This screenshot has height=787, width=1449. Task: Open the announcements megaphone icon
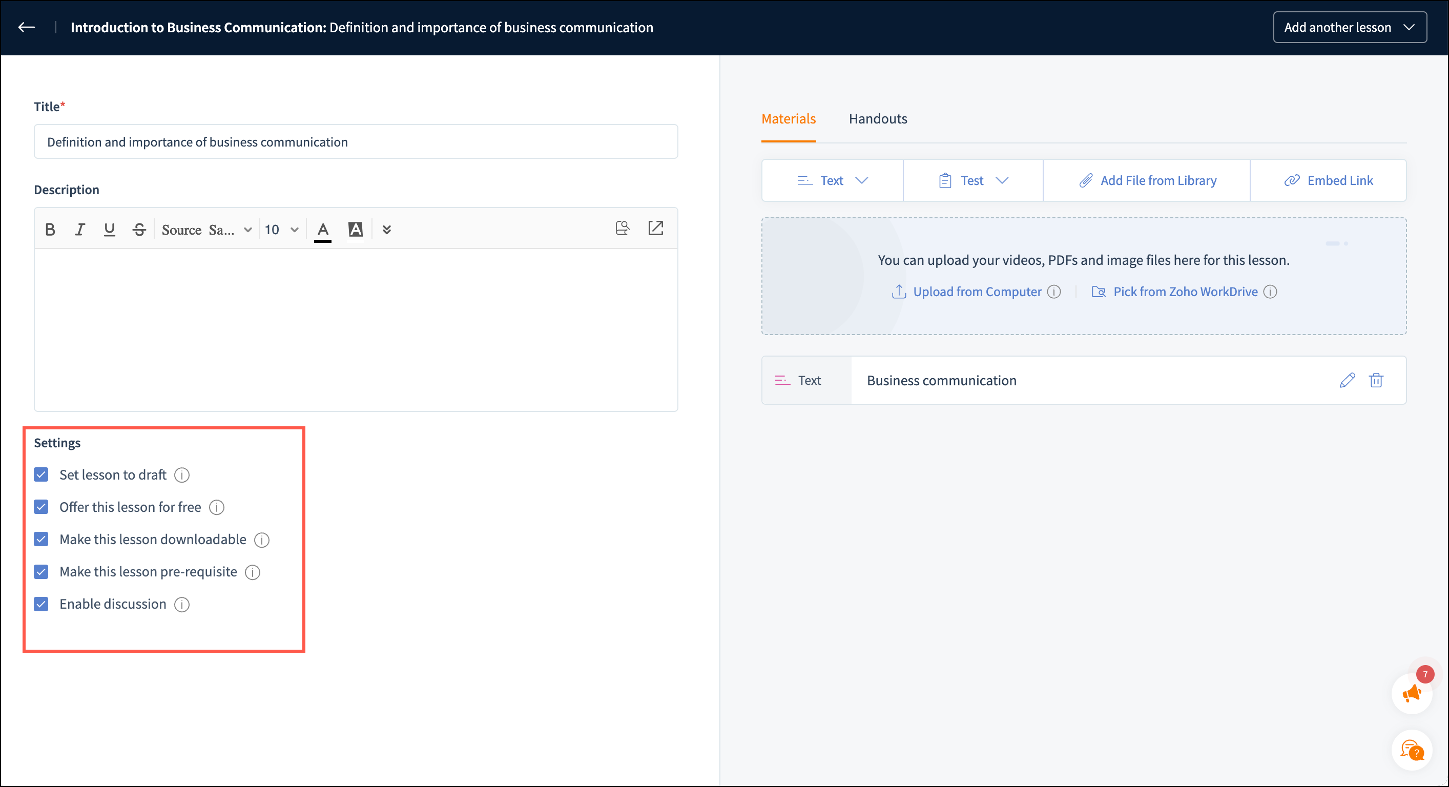click(1411, 694)
